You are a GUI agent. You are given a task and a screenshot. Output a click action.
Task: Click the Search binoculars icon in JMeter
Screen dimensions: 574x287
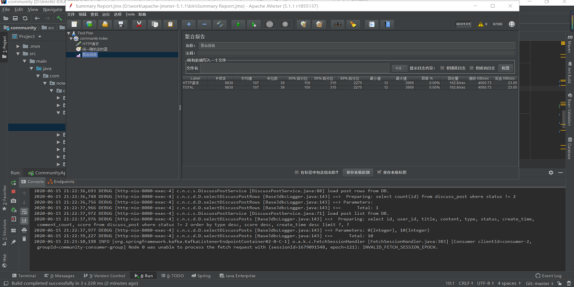pyautogui.click(x=338, y=24)
